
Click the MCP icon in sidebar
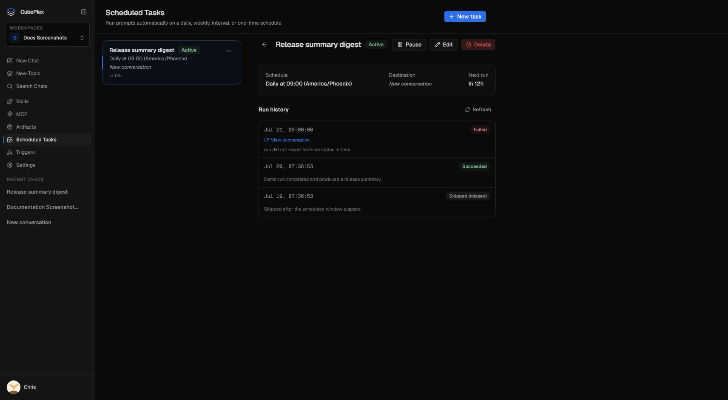(10, 114)
